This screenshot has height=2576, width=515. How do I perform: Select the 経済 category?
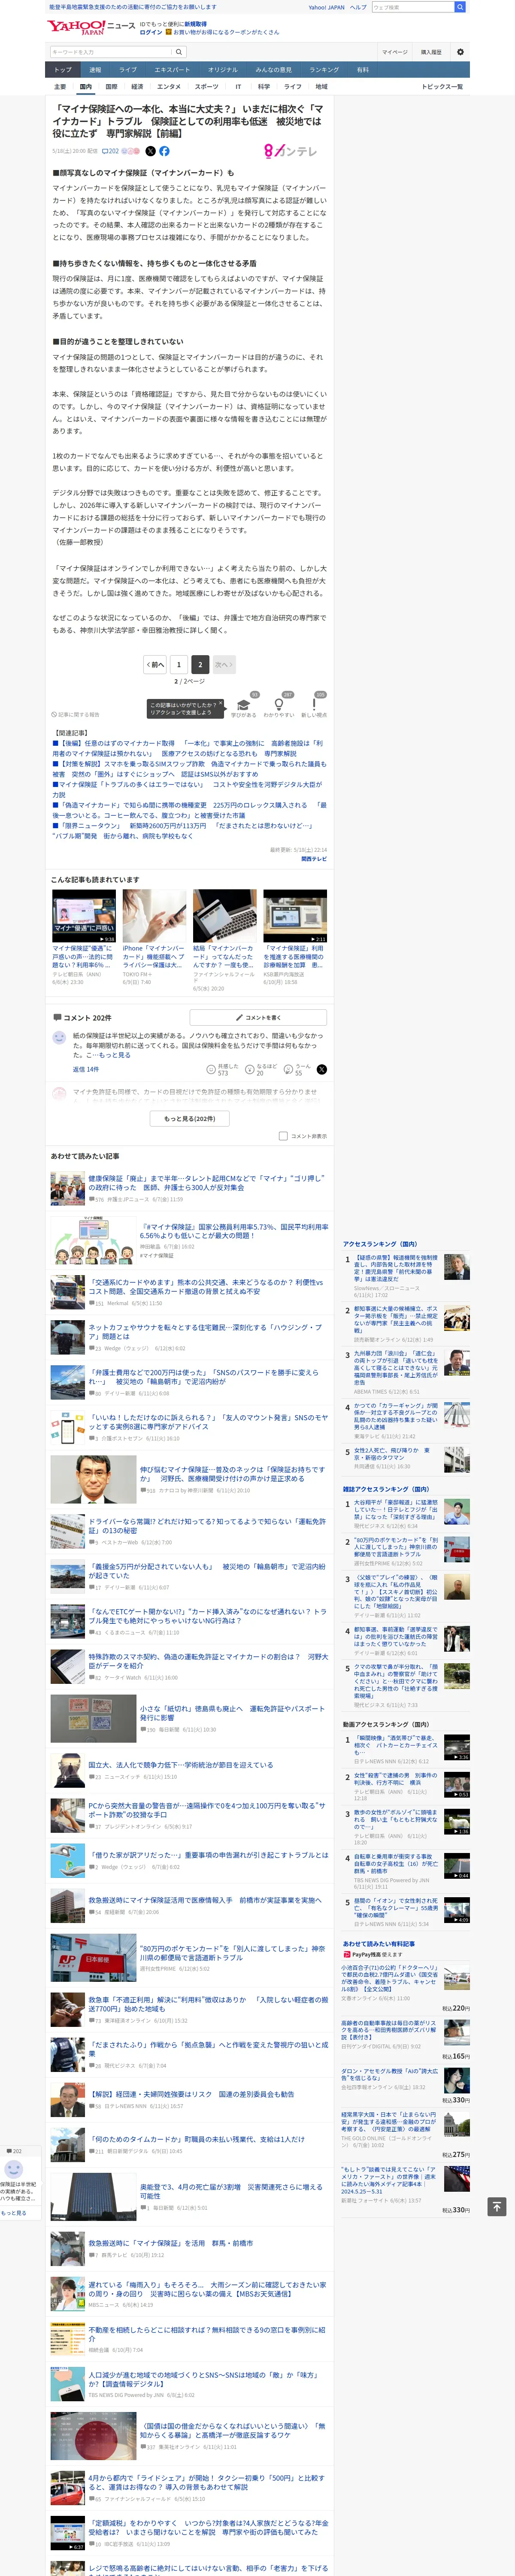click(137, 87)
